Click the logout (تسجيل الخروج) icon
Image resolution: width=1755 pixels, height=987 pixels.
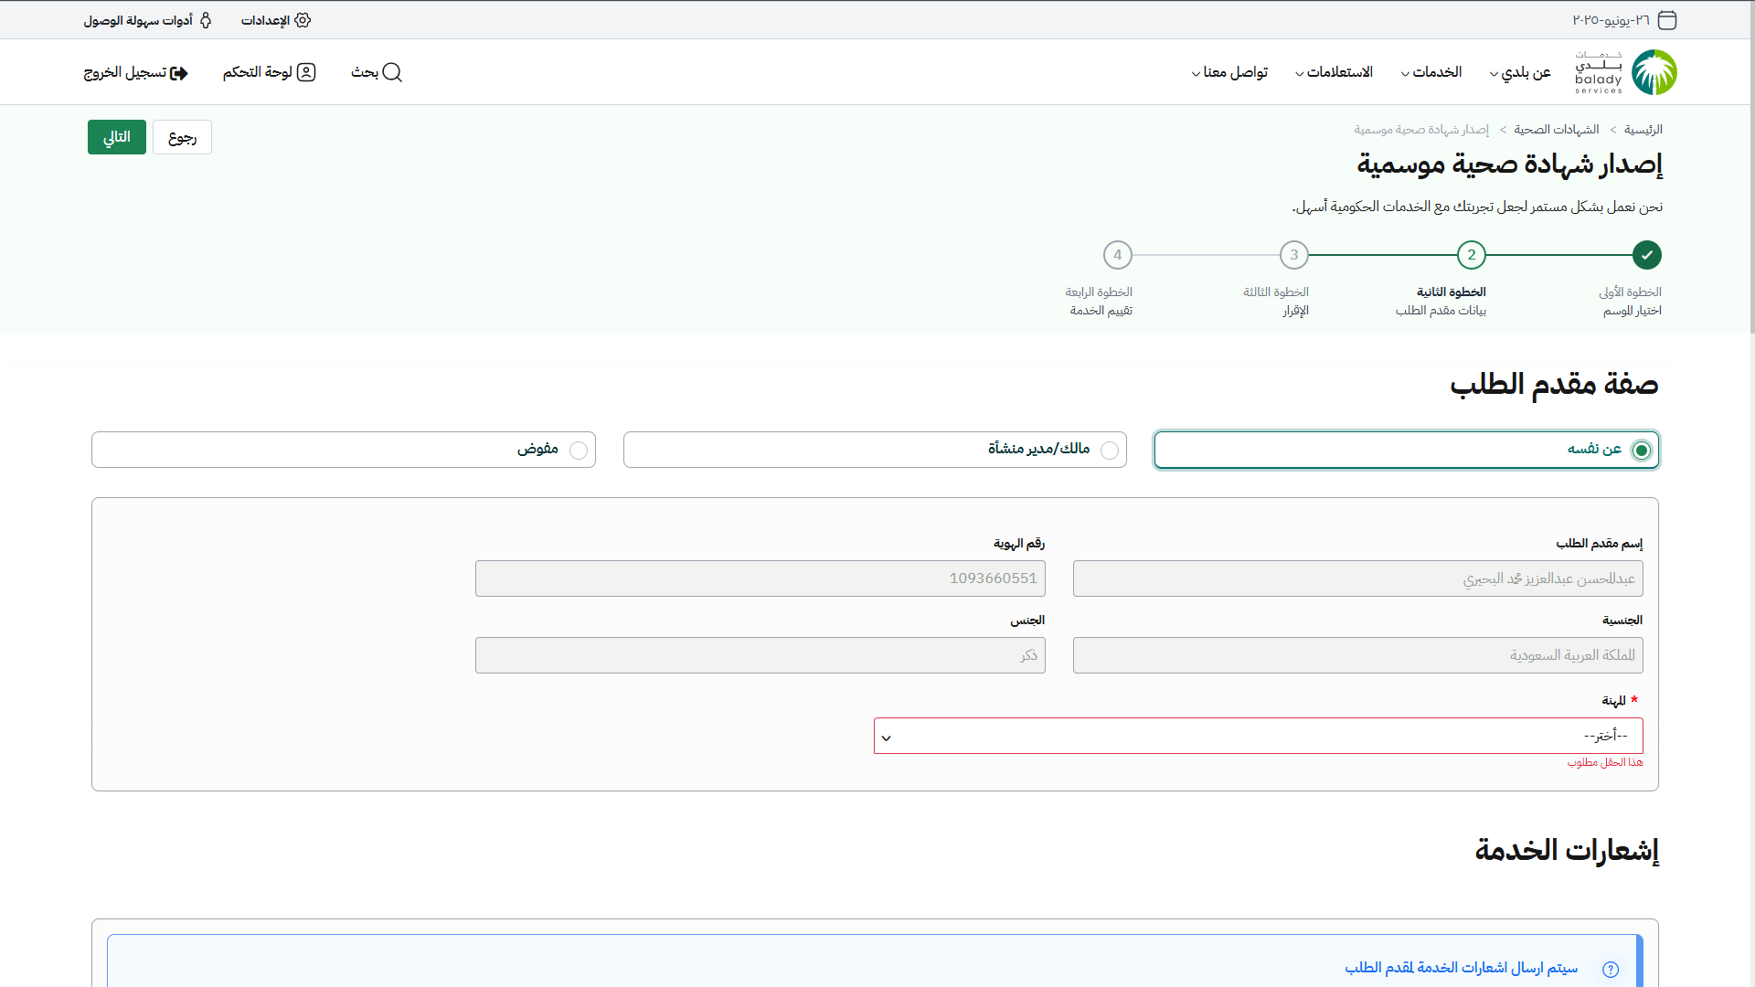pos(179,73)
